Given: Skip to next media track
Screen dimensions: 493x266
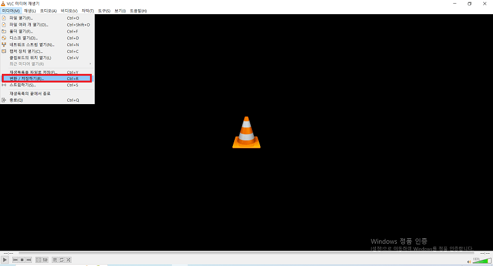Looking at the screenshot, I should point(28,260).
